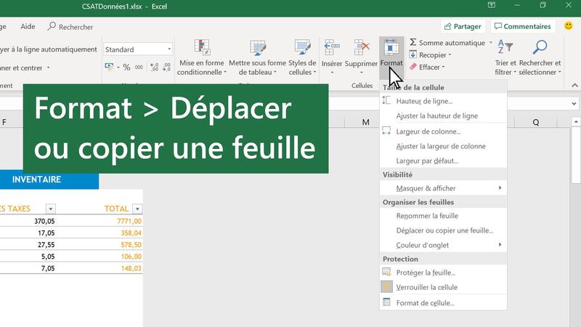581x327 pixels.
Task: Click the Partager button
Action: (x=463, y=27)
